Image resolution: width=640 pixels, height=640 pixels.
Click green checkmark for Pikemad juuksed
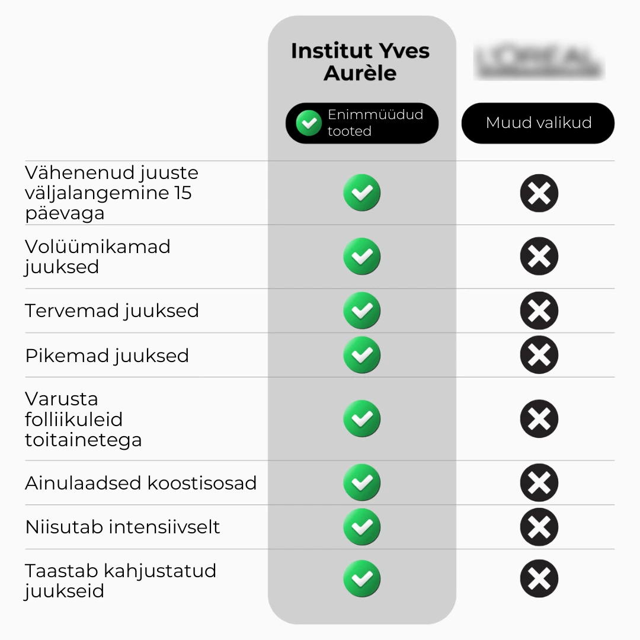click(x=361, y=355)
